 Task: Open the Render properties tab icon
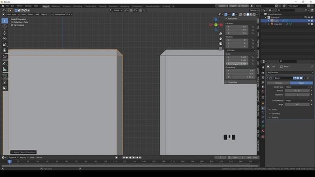coord(263,73)
